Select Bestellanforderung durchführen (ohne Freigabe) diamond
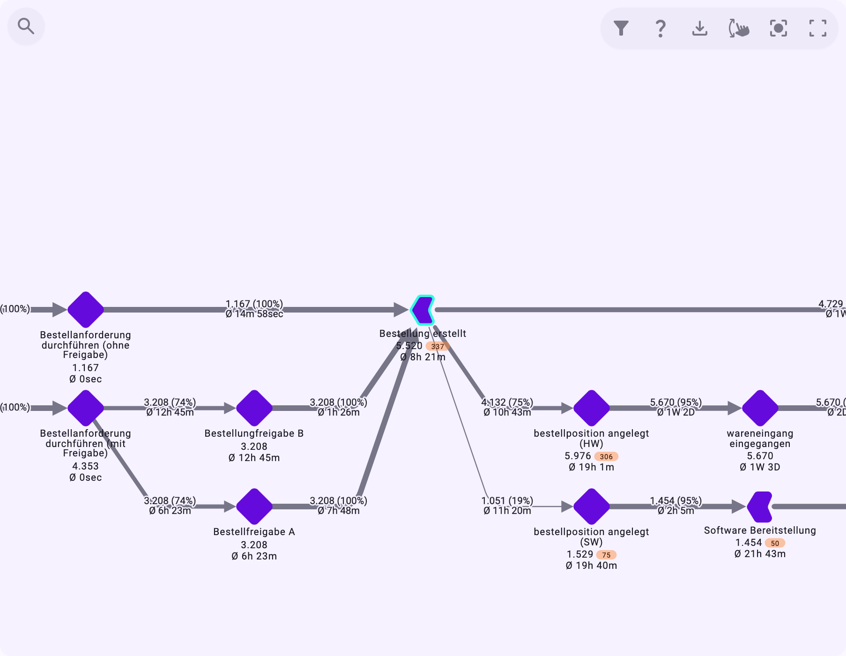The width and height of the screenshot is (846, 656). [x=86, y=310]
